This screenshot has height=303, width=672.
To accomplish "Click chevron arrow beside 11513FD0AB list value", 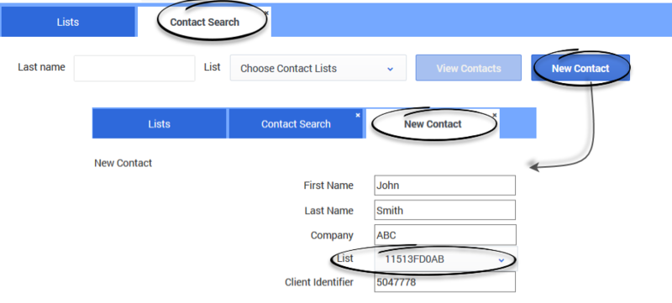I will tap(501, 260).
